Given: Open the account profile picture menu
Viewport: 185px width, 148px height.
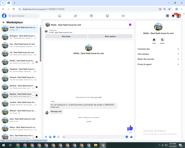Looking at the screenshot, I should (x=179, y=16).
